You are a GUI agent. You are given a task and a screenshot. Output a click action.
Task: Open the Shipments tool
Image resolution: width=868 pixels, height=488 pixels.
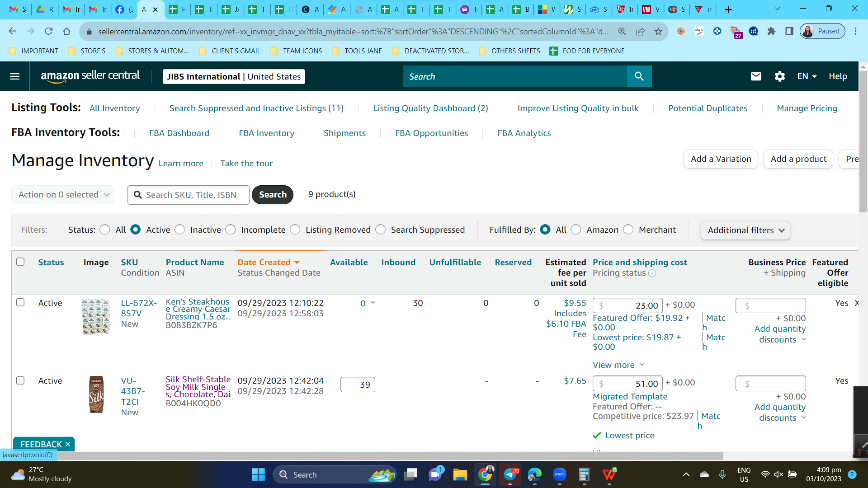(344, 133)
